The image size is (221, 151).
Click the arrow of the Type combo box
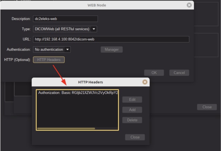(x=94, y=29)
